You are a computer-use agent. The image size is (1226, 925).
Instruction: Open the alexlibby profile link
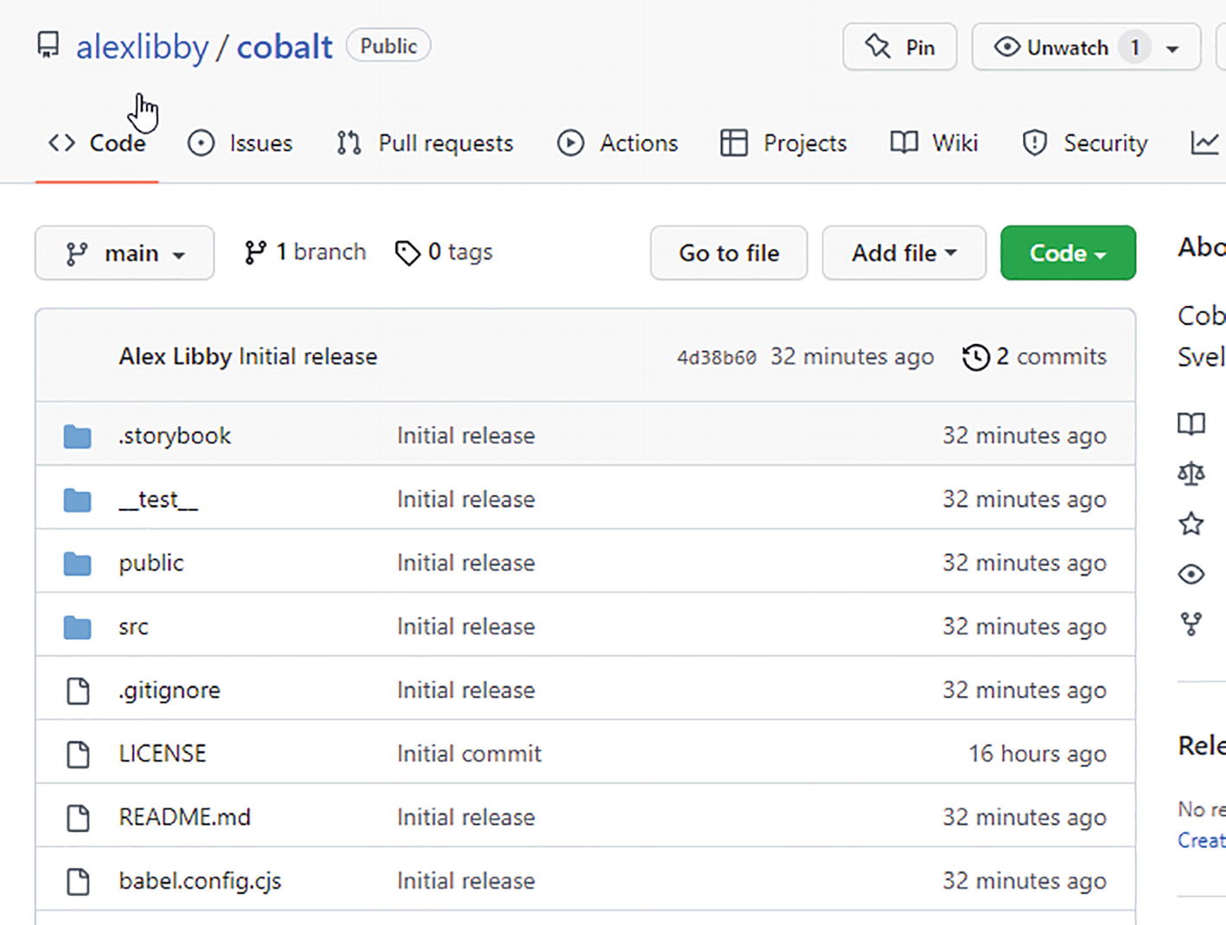point(142,47)
